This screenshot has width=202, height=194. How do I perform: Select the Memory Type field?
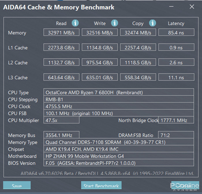tap(118, 142)
